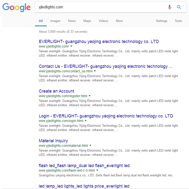This screenshot has width=189, height=189.
Task: Activate voice search microphone icon
Action: (x=170, y=7)
